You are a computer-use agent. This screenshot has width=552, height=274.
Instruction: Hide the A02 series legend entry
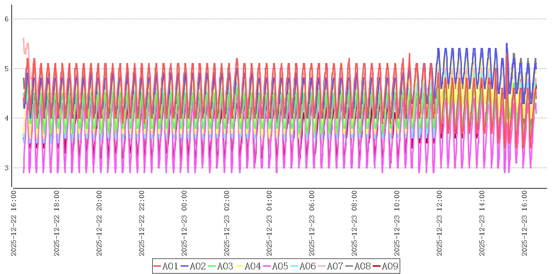point(193,266)
